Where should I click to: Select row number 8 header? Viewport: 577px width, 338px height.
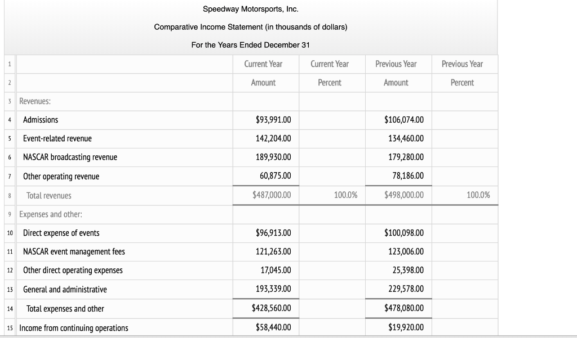(x=9, y=195)
